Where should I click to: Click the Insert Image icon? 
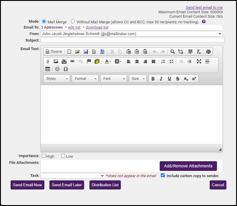point(56,61)
